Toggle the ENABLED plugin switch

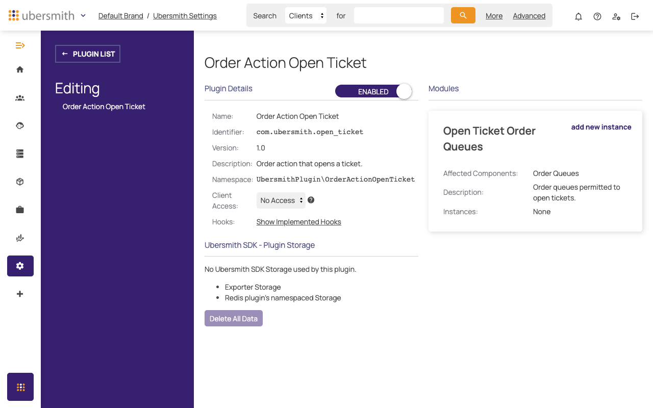373,91
